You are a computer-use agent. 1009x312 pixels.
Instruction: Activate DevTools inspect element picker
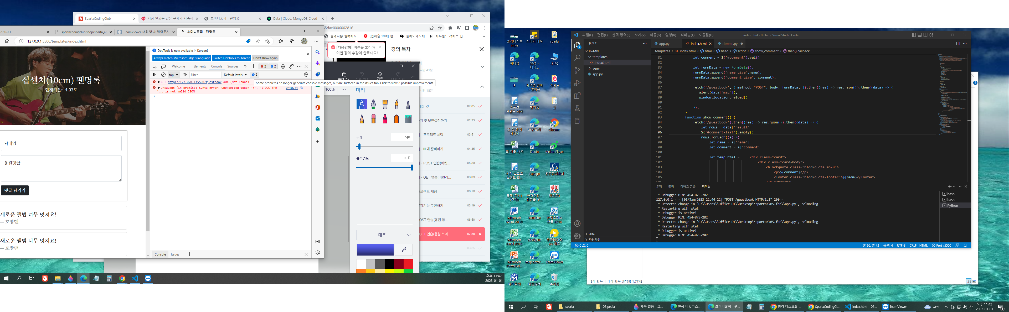(x=155, y=66)
